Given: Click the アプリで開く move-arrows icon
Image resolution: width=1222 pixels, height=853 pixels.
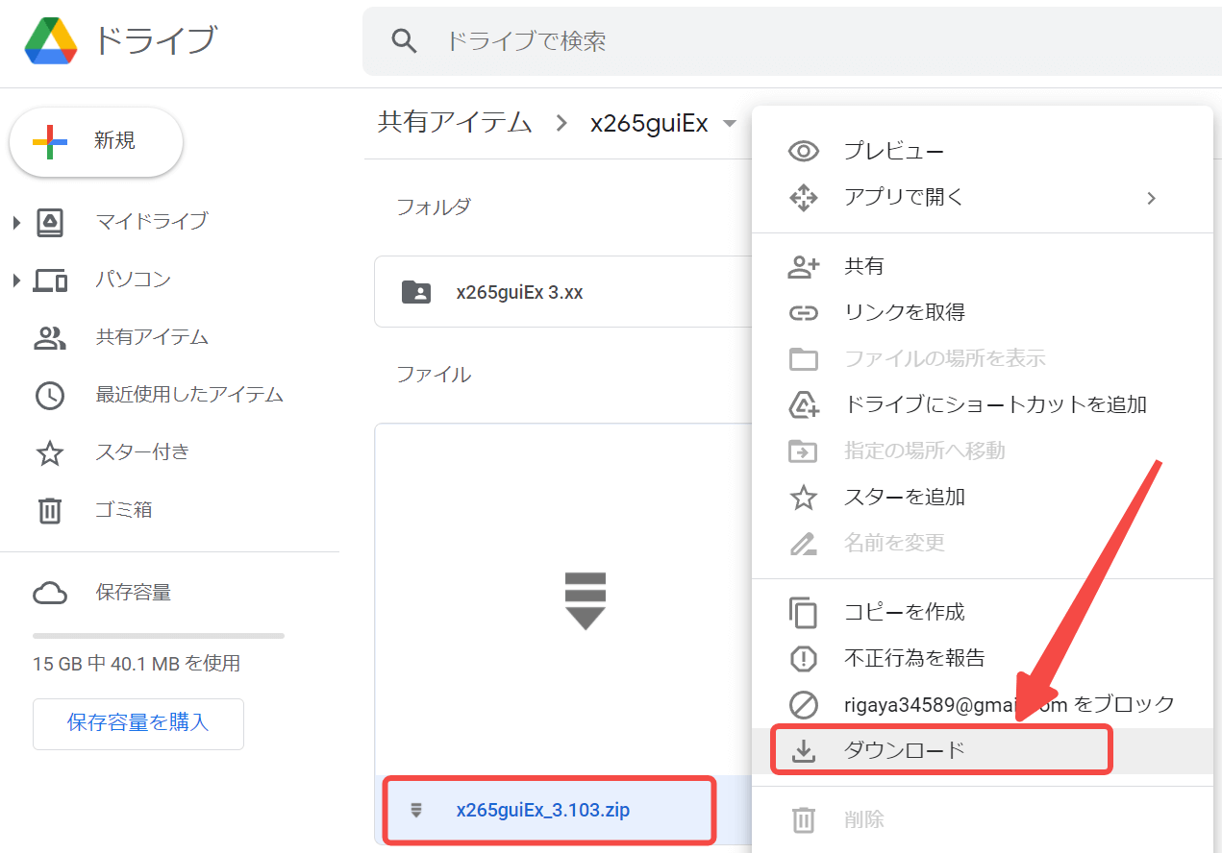Looking at the screenshot, I should pos(803,198).
